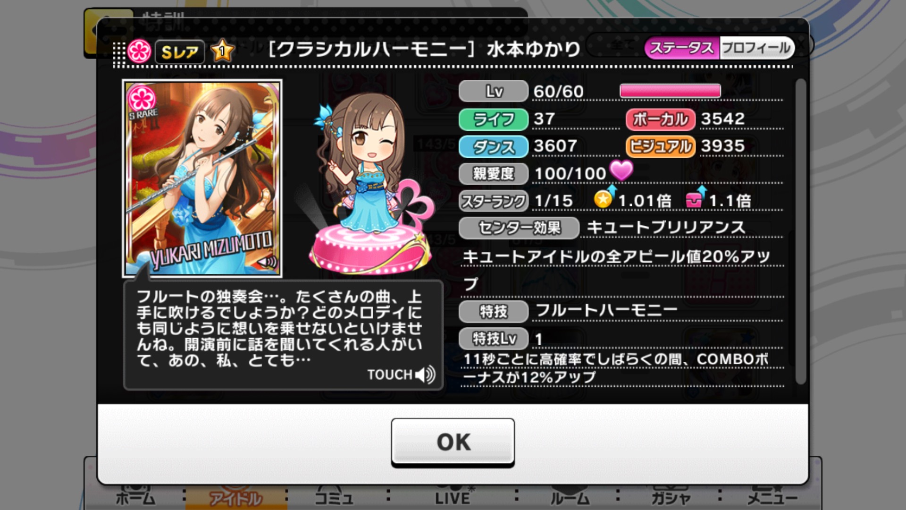Tap the pink affection heart icon
Image resolution: width=906 pixels, height=510 pixels.
click(x=621, y=170)
